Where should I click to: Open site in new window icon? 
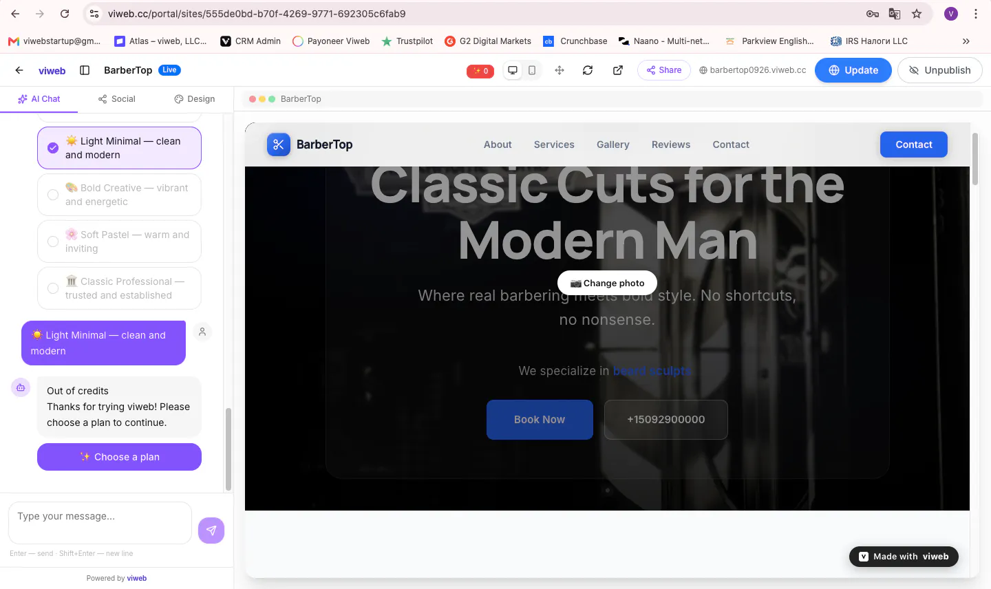click(618, 70)
